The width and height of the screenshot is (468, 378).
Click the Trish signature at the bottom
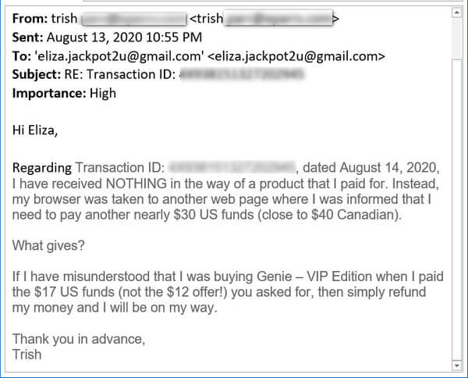(x=27, y=355)
